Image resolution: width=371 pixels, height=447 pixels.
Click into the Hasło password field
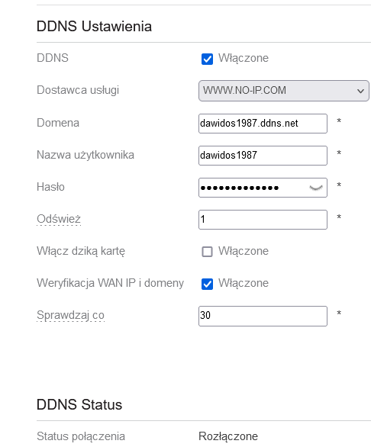[x=263, y=188]
